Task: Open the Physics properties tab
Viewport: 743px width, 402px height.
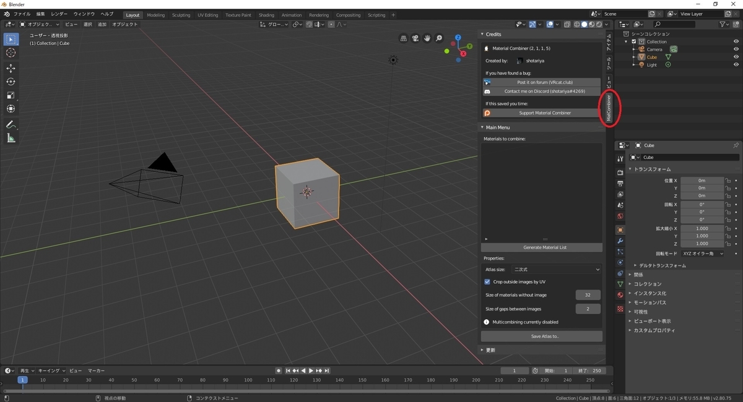Action: [620, 262]
